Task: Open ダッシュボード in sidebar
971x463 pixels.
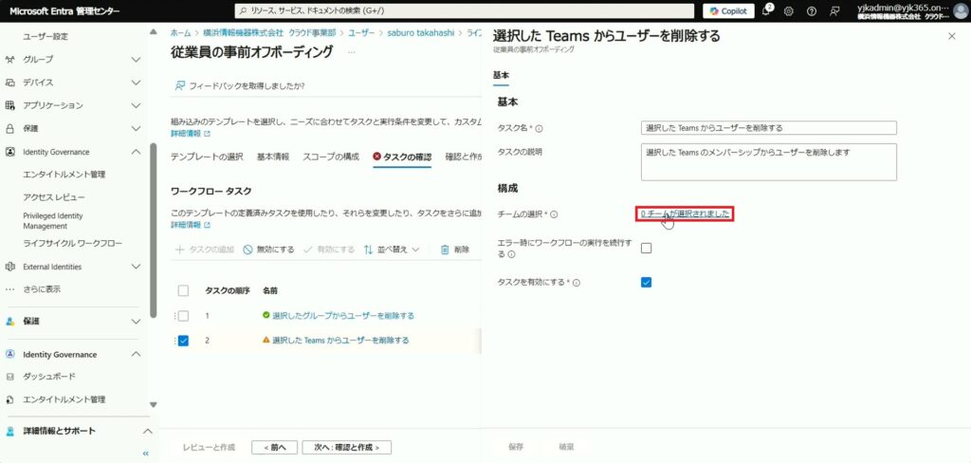Action: pos(49,377)
